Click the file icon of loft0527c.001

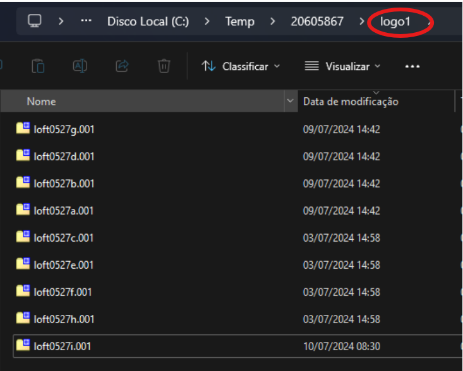point(23,237)
